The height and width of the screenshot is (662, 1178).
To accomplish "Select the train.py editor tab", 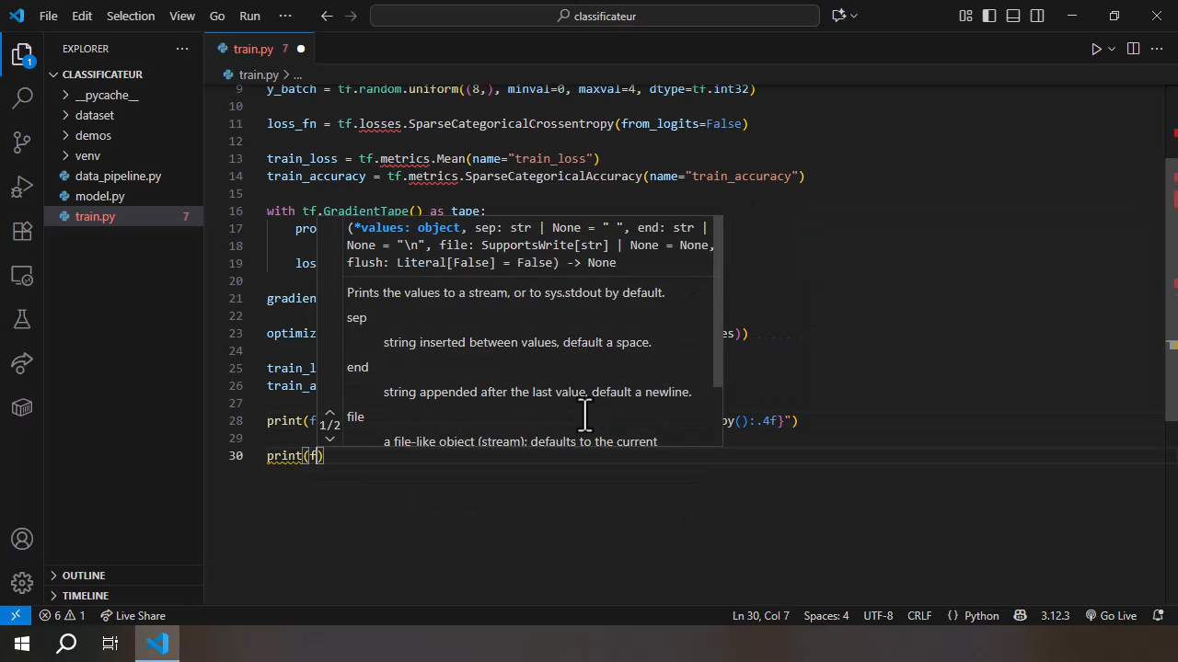I will [253, 49].
